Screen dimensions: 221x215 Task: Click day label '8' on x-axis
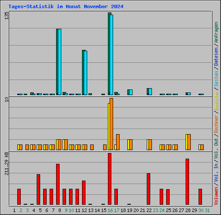pos(60,210)
